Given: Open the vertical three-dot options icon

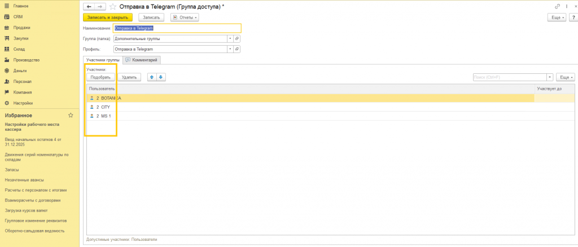Looking at the screenshot, I should [x=567, y=7].
